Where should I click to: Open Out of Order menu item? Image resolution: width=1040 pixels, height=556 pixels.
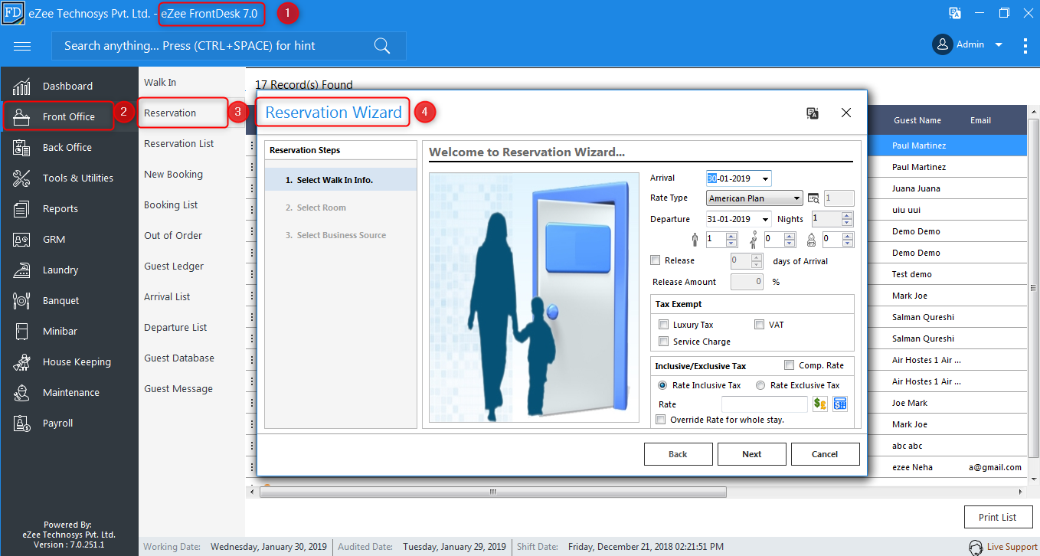pyautogui.click(x=173, y=236)
